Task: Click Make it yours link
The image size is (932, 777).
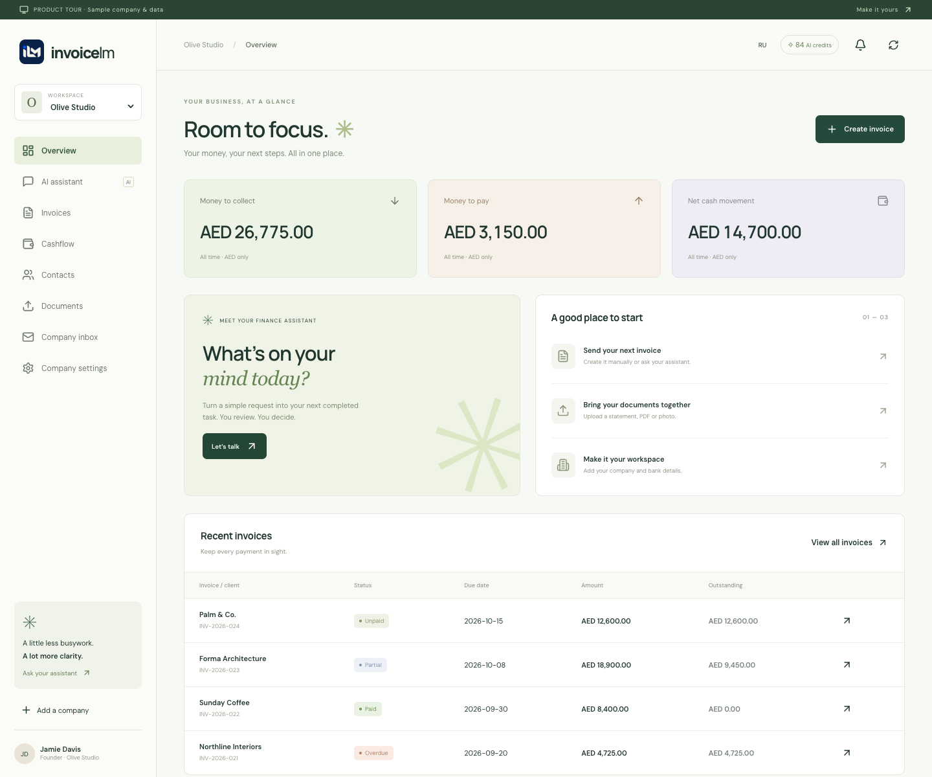Action: [883, 10]
